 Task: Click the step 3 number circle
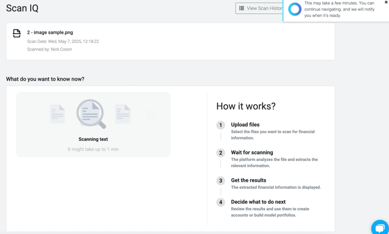coord(221,181)
